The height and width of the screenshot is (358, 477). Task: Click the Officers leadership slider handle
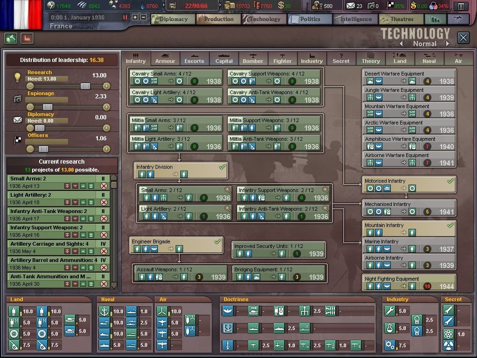point(43,149)
